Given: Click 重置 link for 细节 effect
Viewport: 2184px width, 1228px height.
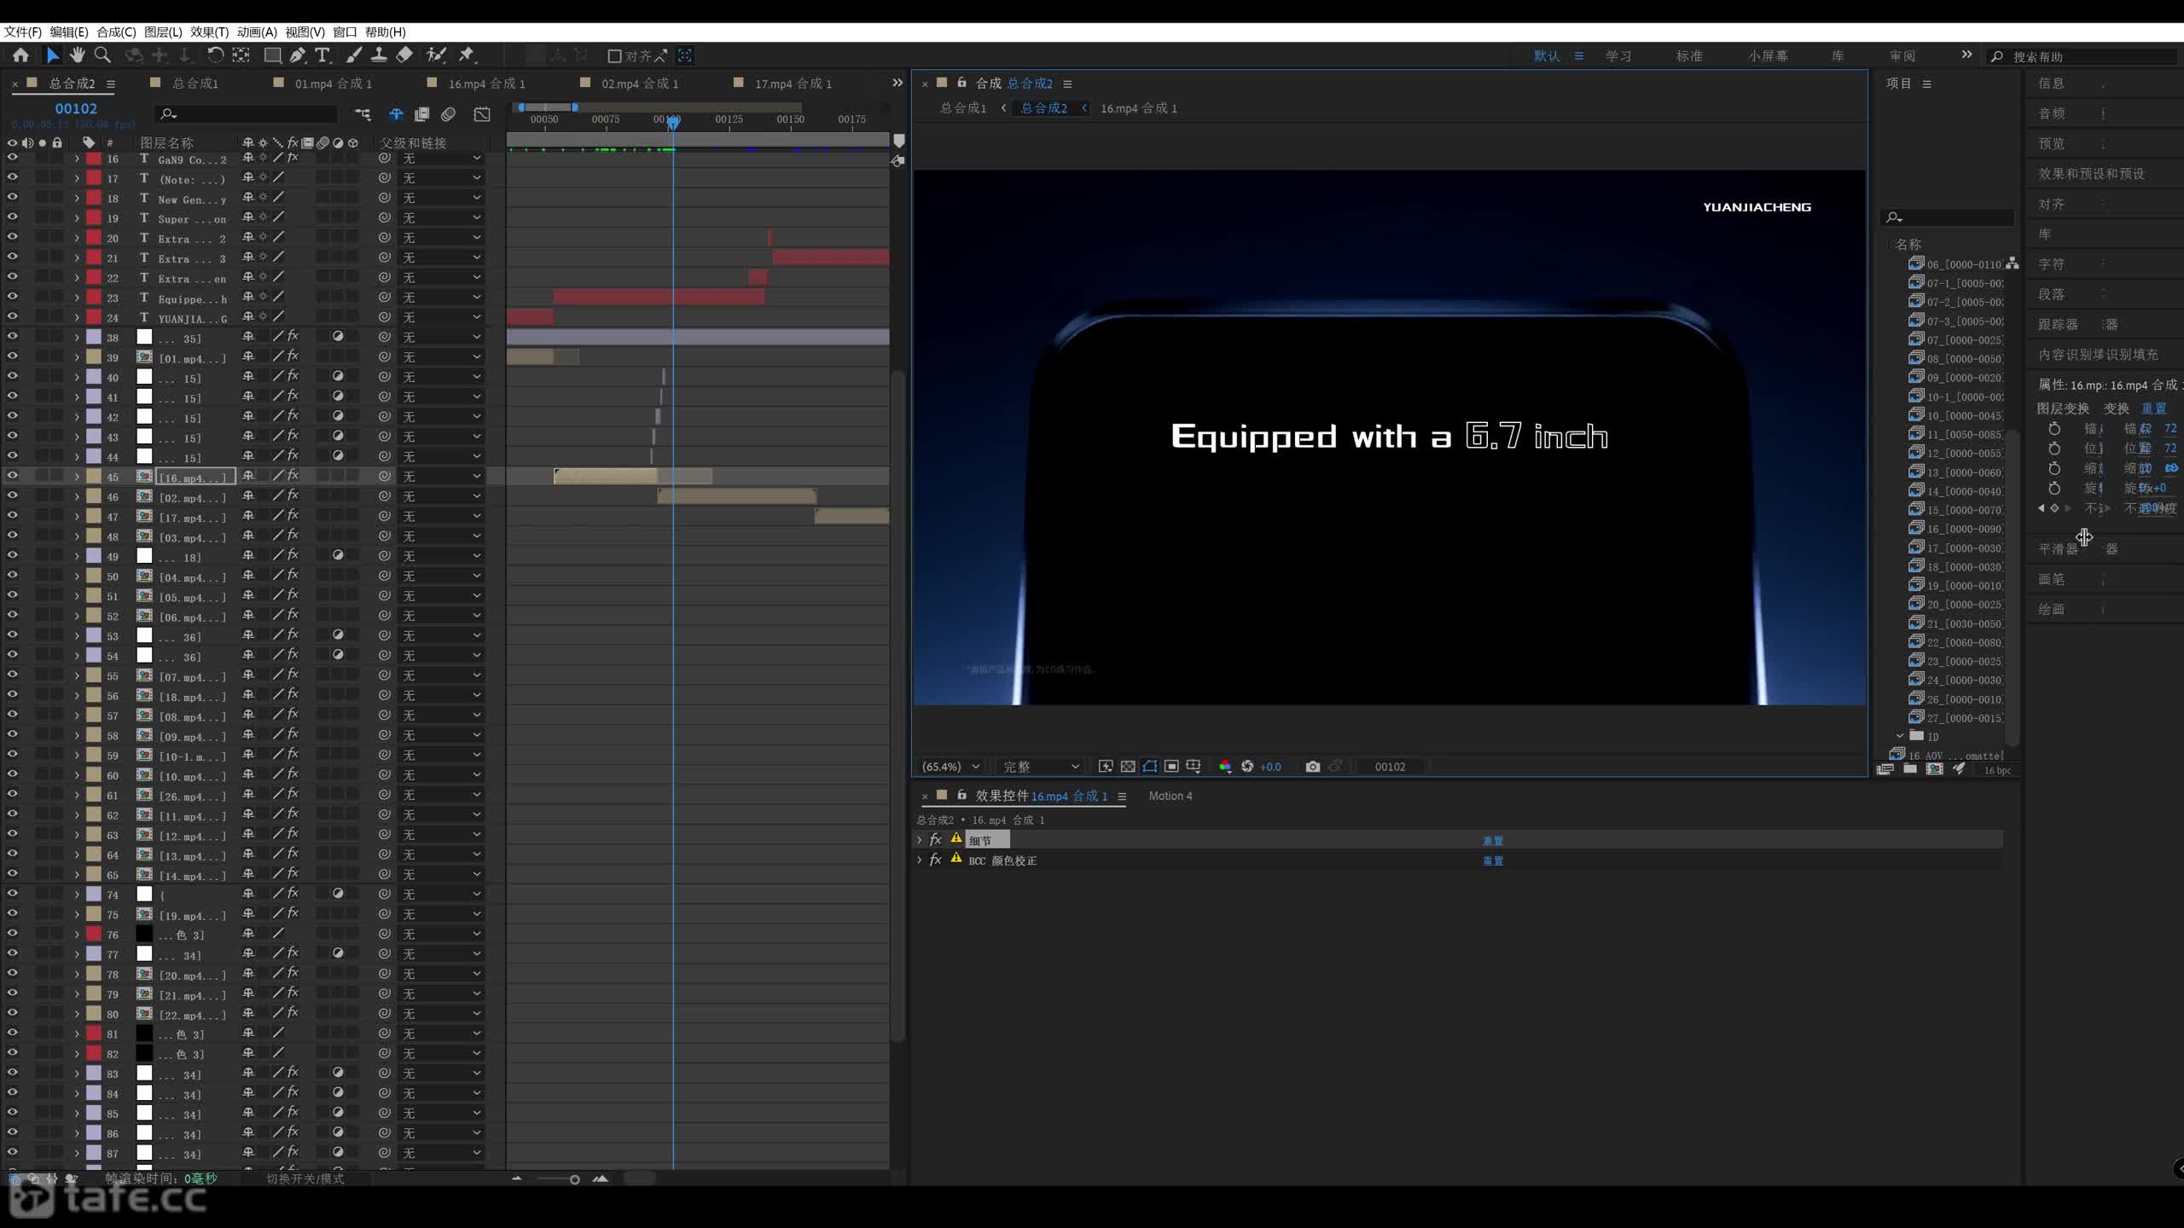Looking at the screenshot, I should click(x=1493, y=841).
